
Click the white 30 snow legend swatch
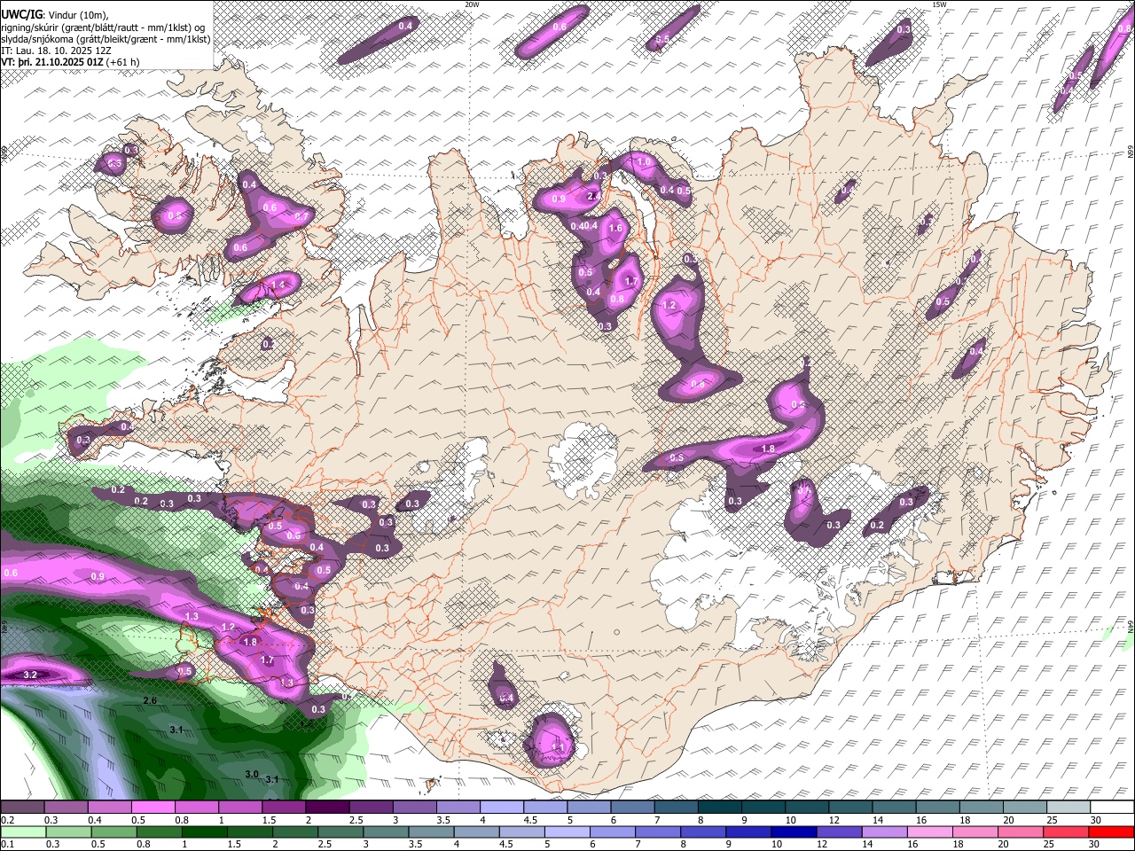pyautogui.click(x=1112, y=808)
